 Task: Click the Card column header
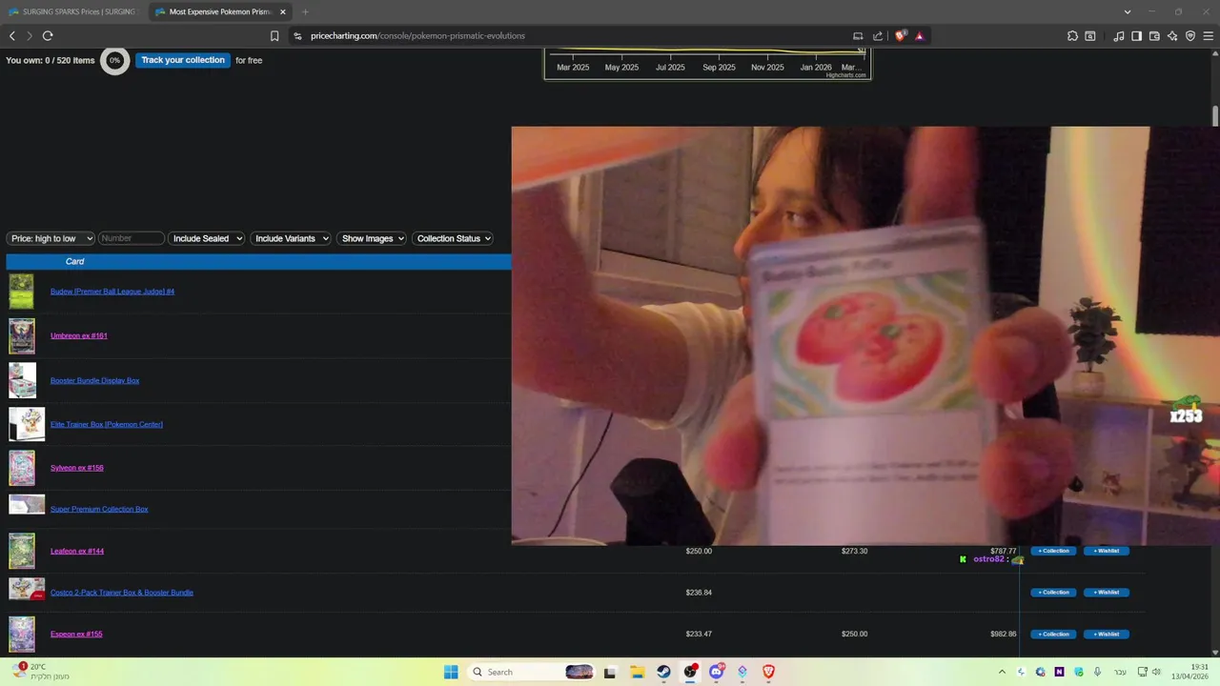click(x=74, y=261)
